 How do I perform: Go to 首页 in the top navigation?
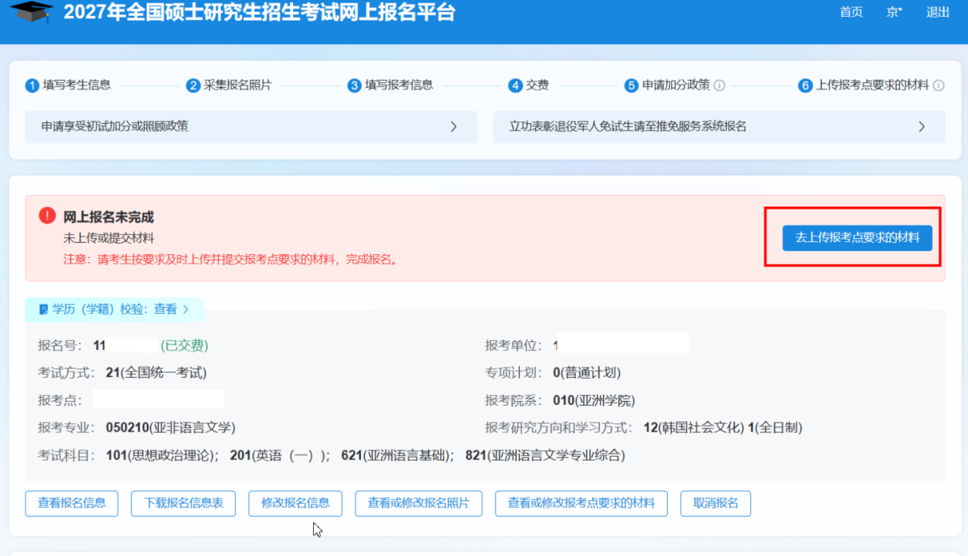pos(851,12)
